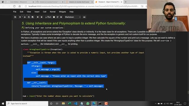The image size is (189, 106).
Task: Run the current cell
Action: 48,17
